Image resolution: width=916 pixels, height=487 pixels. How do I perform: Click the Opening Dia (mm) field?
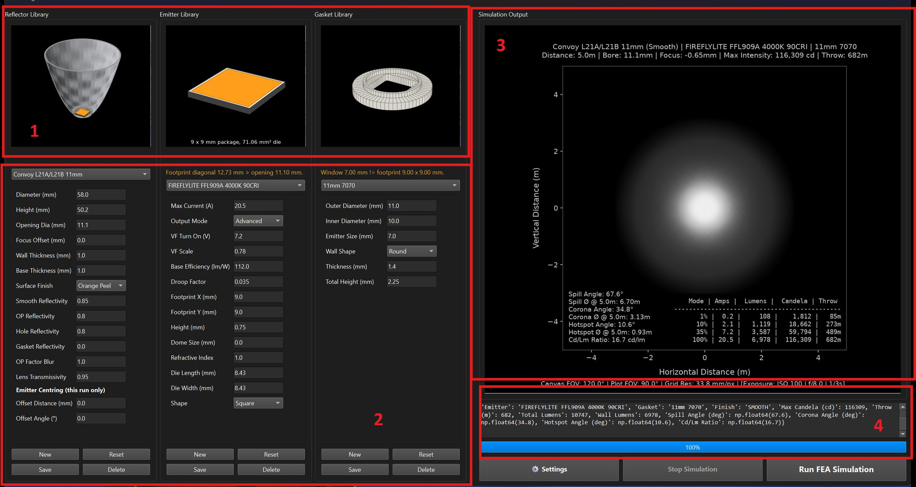(101, 225)
